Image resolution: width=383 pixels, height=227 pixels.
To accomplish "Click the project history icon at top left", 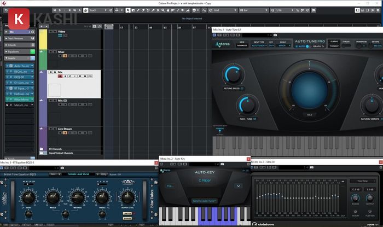I will (x=6, y=10).
